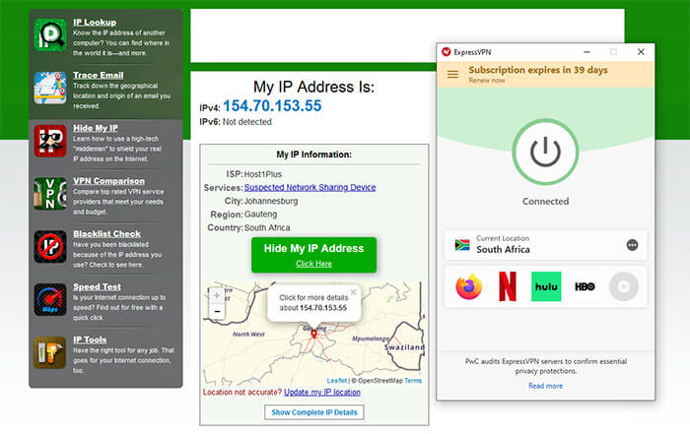
Task: Launch the Netflix shortcut in ExpressVPN
Action: click(508, 286)
